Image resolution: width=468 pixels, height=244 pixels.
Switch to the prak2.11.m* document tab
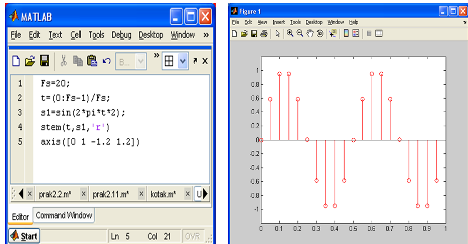coord(111,194)
